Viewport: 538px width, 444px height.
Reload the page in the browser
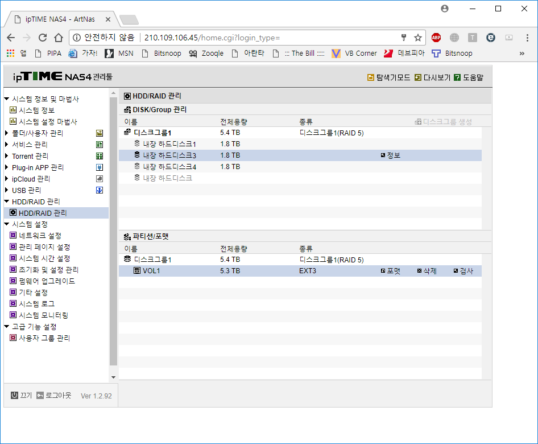pyautogui.click(x=43, y=38)
